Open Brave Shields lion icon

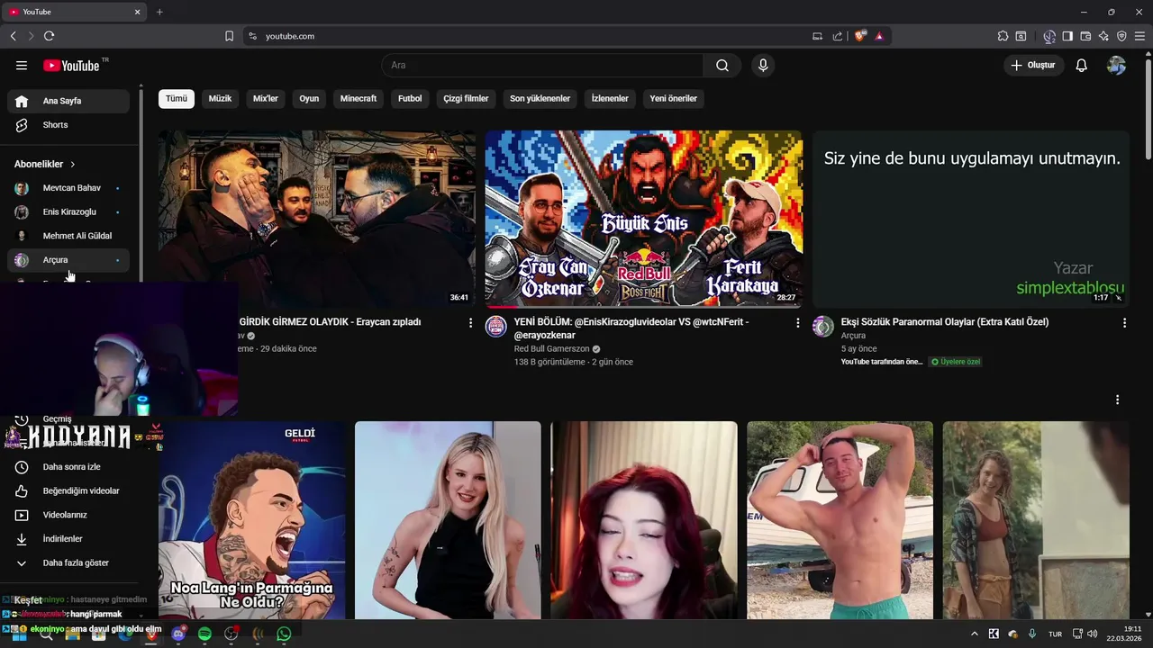pyautogui.click(x=860, y=36)
